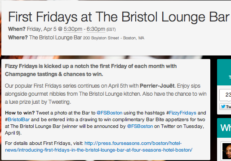231x161 pixels.
Task: Click The Bristol Lounge Bar venue name
Action: tap(55, 38)
